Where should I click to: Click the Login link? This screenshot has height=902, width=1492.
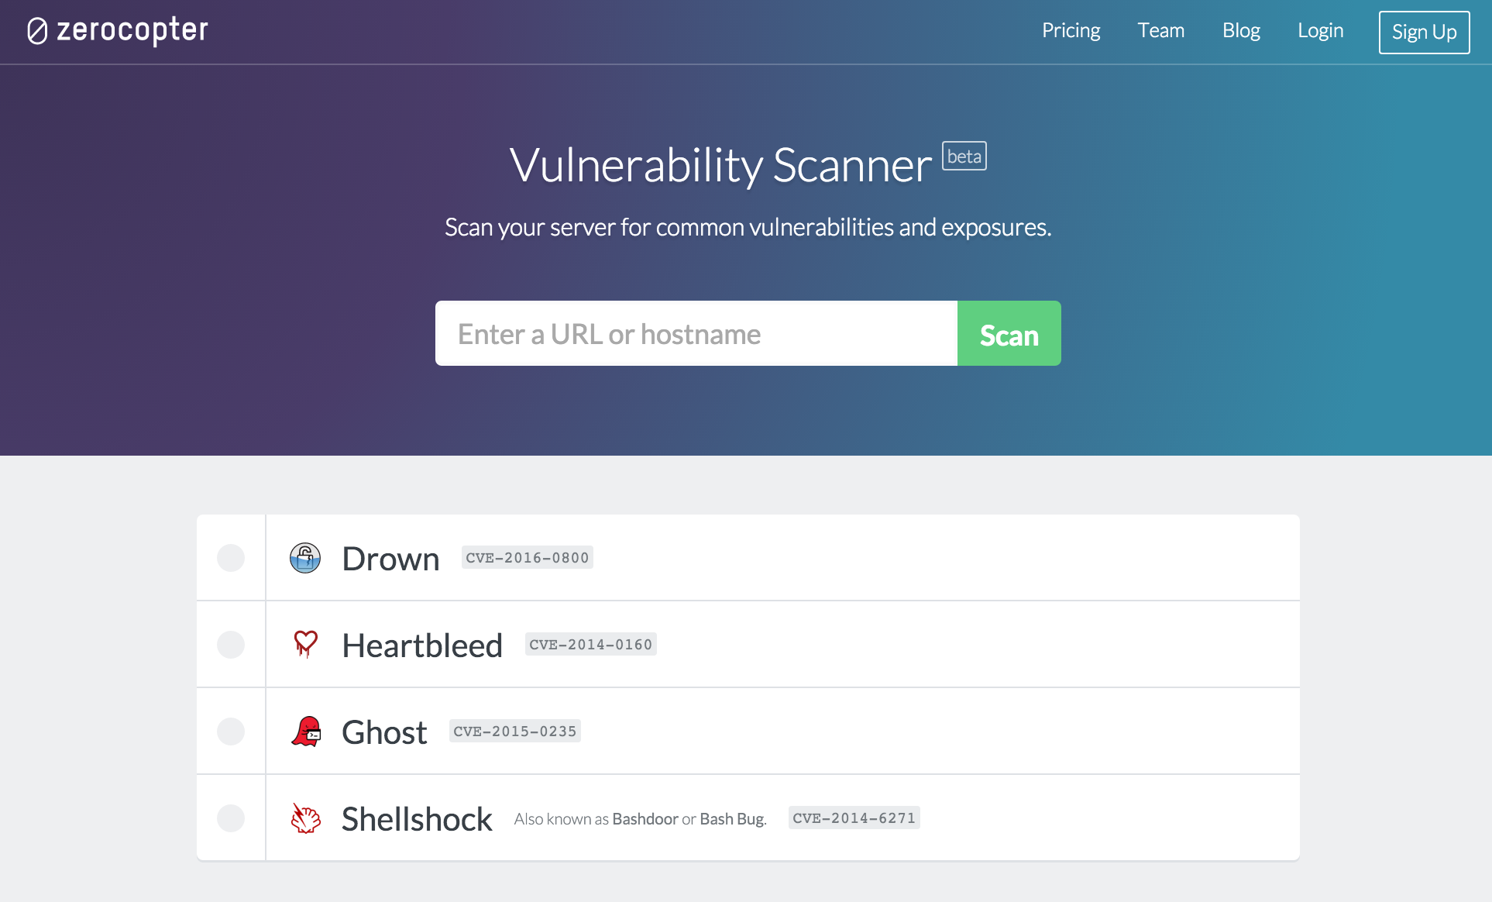[1320, 31]
